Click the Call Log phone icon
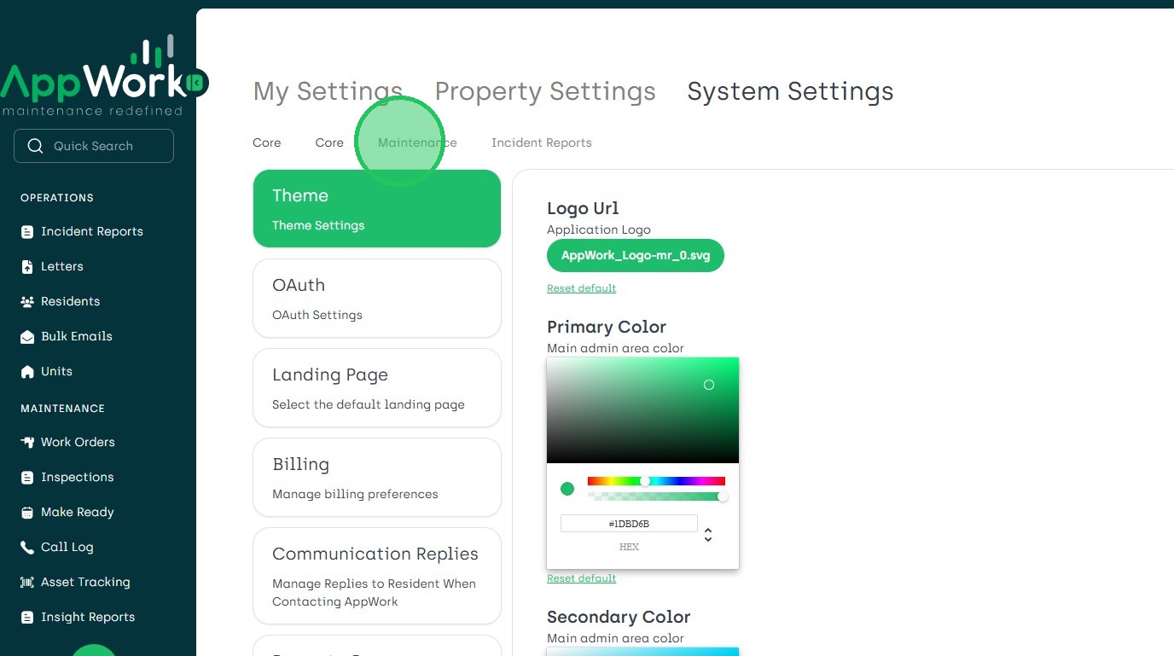The width and height of the screenshot is (1174, 656). click(x=27, y=548)
